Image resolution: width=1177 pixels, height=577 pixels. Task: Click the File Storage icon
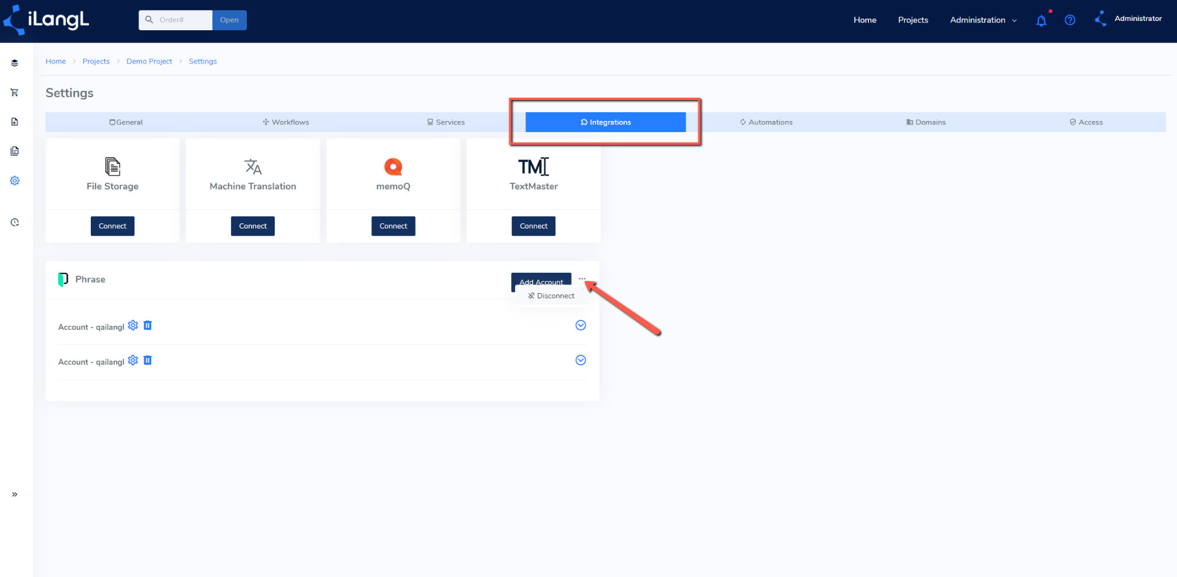click(112, 166)
